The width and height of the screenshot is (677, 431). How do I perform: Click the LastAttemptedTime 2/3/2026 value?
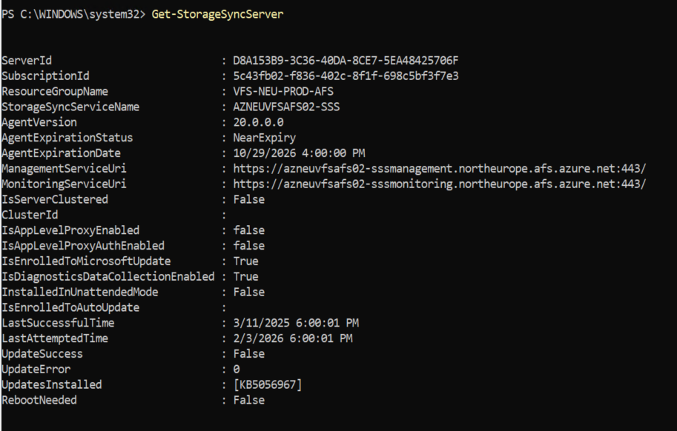293,338
